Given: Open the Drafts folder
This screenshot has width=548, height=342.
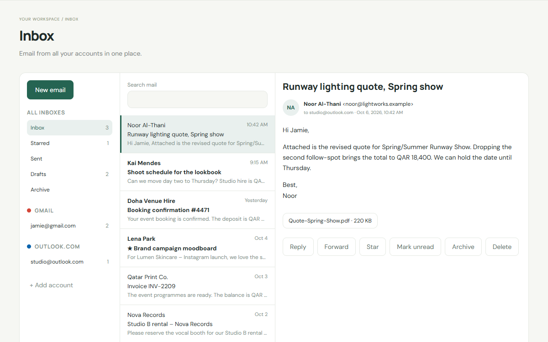Looking at the screenshot, I should click(x=69, y=174).
